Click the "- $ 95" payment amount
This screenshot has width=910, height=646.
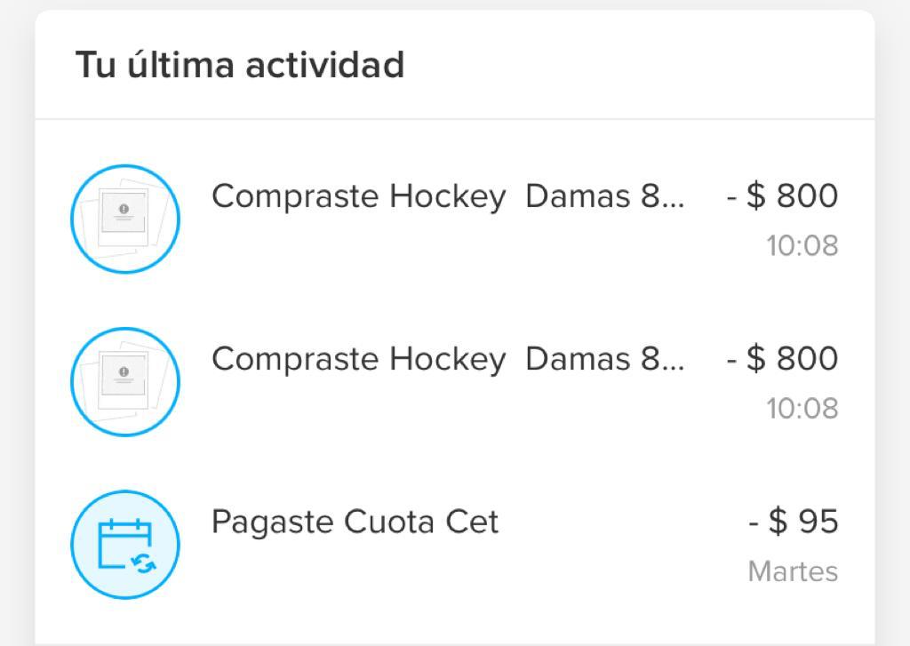(793, 522)
